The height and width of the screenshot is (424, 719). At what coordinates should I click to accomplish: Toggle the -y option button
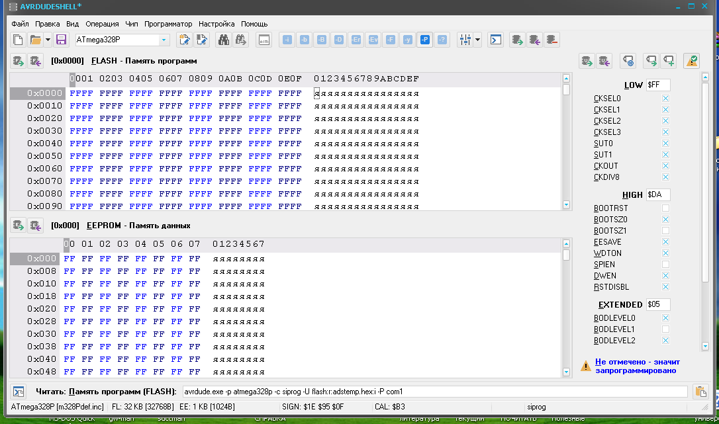[408, 40]
